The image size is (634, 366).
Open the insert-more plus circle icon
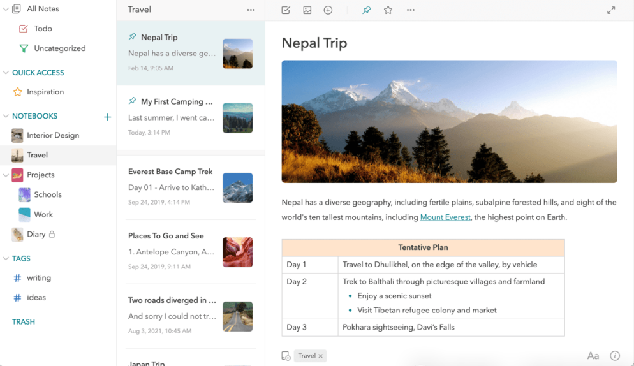[x=328, y=10]
